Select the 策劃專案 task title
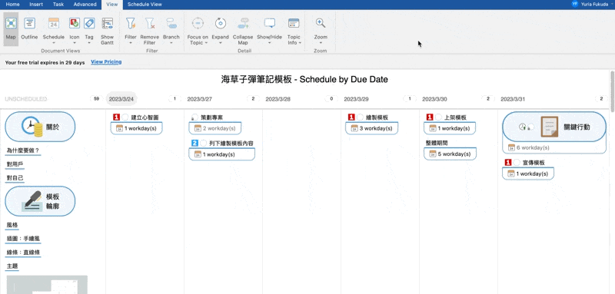 point(212,117)
